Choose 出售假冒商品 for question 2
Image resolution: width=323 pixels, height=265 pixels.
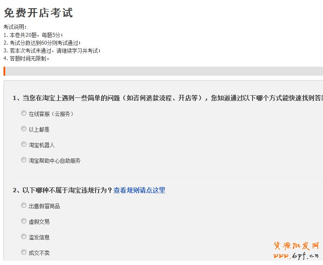(24, 206)
